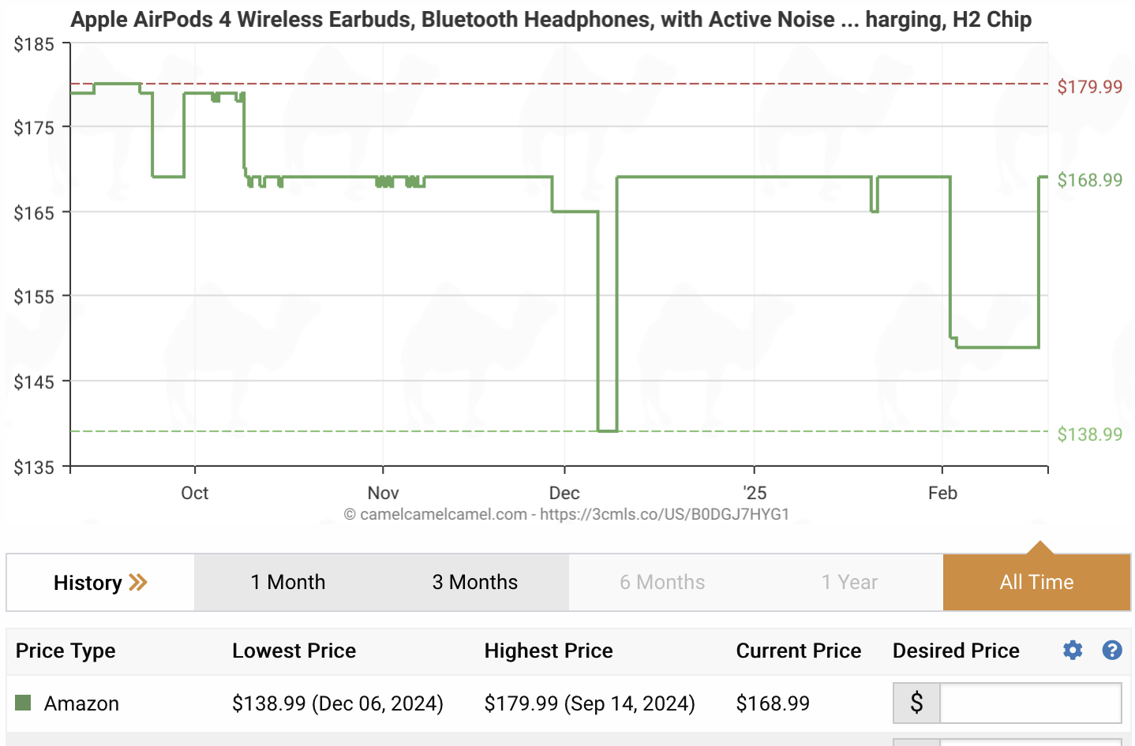
Task: Click the dollar-sign box in the Desired Price field
Action: tap(916, 703)
